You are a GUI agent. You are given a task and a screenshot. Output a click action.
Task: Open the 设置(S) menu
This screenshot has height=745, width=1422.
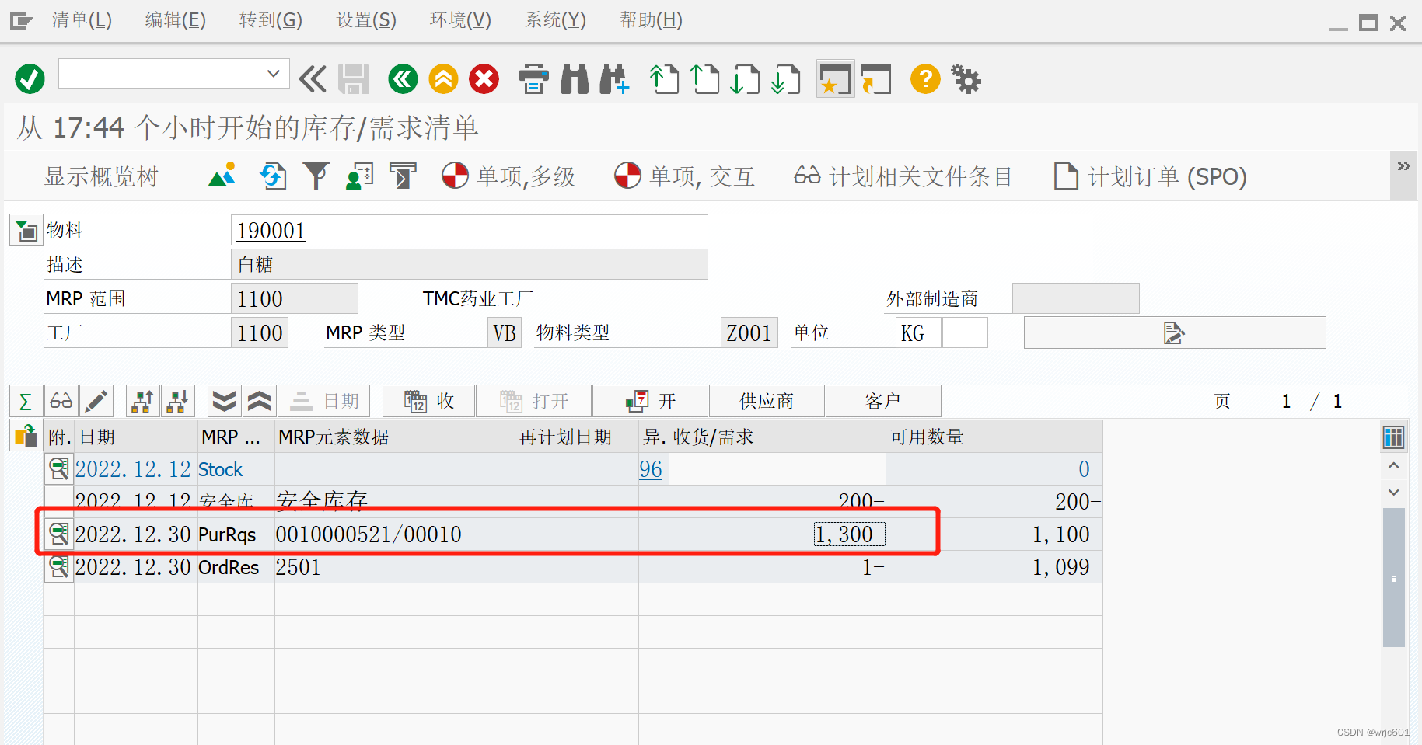tap(366, 20)
